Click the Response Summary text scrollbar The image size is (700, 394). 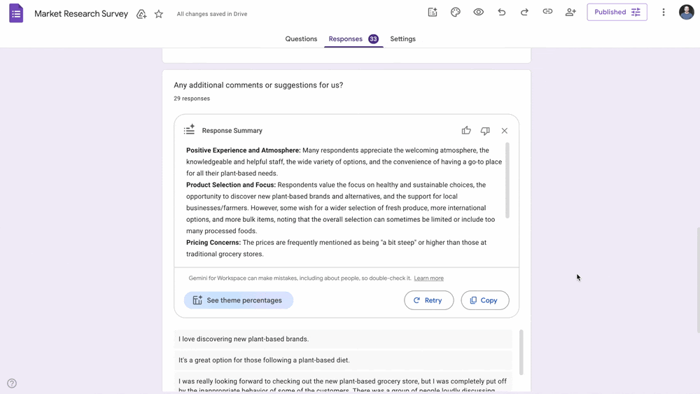[x=507, y=181]
